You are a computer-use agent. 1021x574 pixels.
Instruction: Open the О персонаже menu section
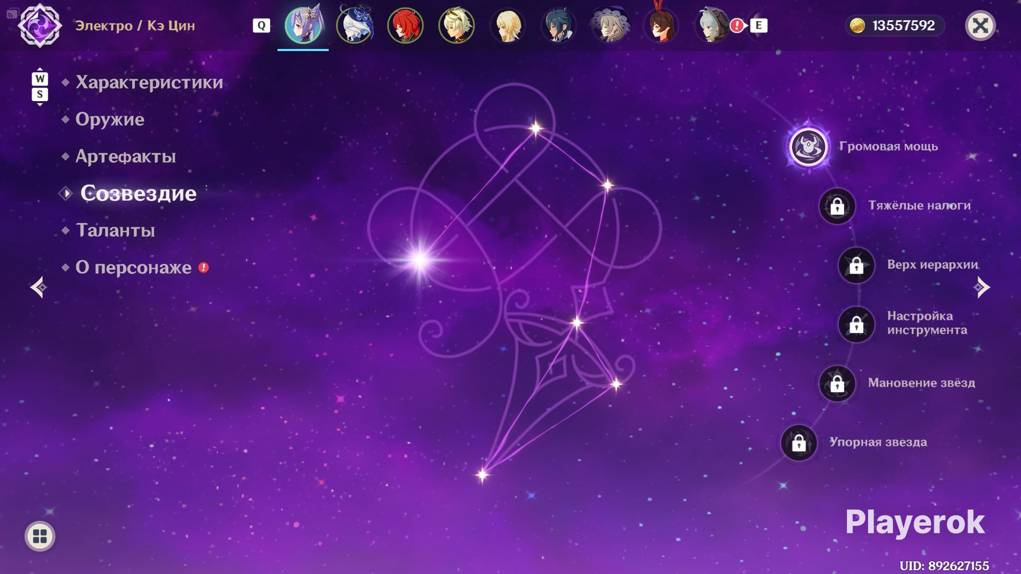[x=133, y=267]
